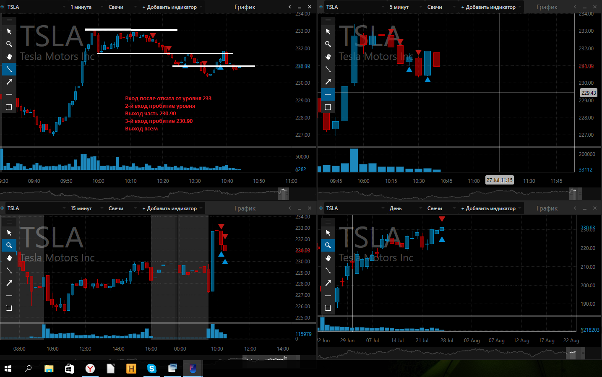Select the trend line tool in the 15-minute chart
Image resolution: width=602 pixels, height=377 pixels.
9,270
